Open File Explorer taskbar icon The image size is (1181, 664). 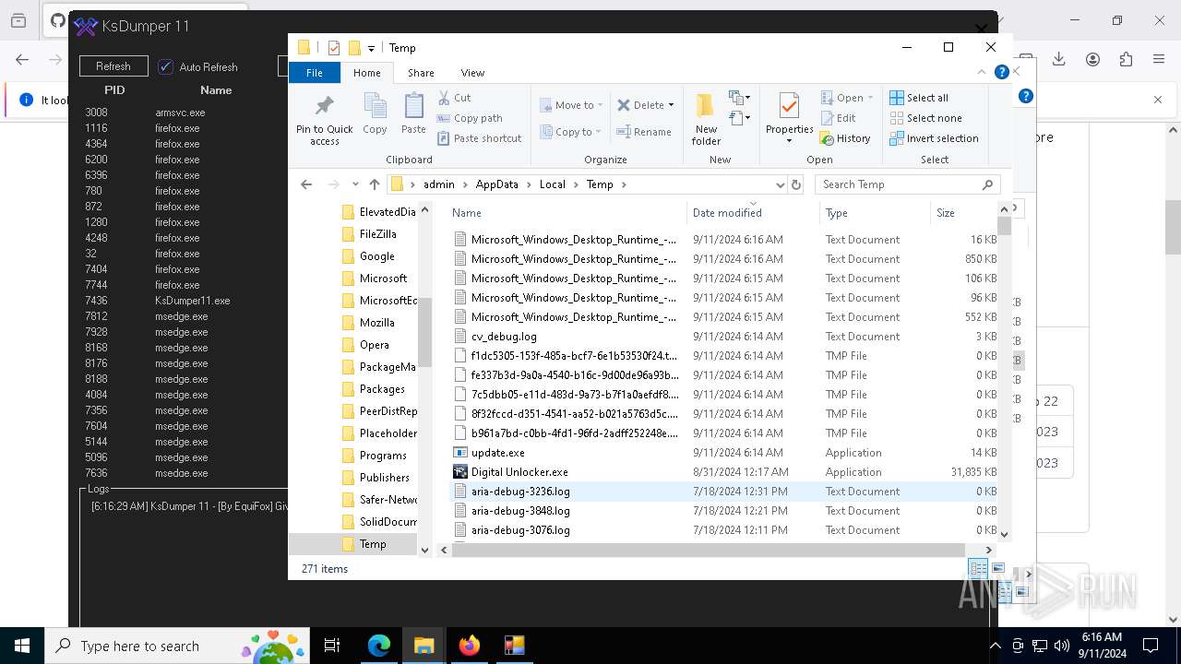pyautogui.click(x=424, y=646)
